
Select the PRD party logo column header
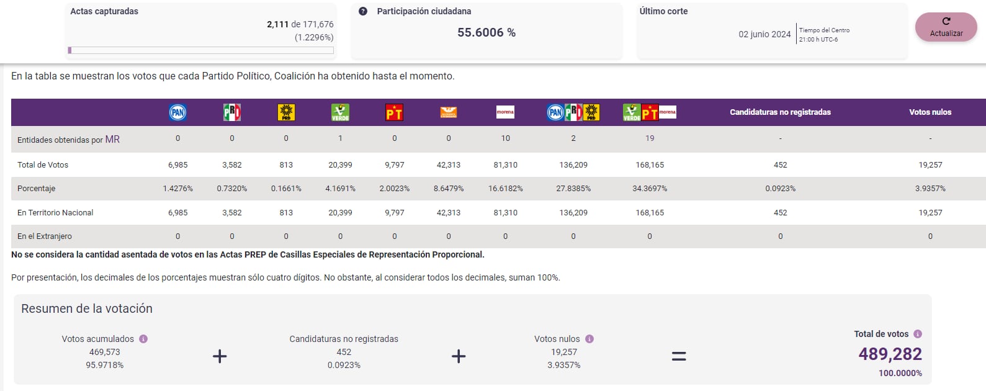pos(286,112)
